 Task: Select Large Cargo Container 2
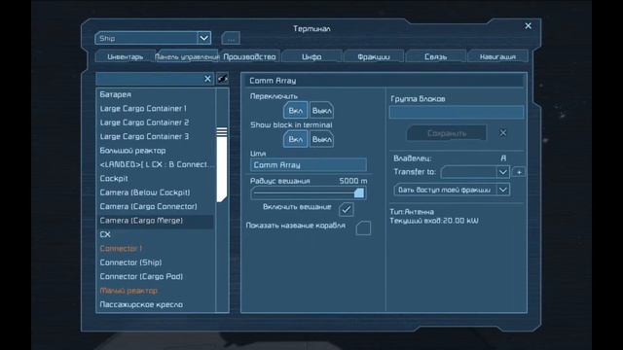pyautogui.click(x=155, y=122)
